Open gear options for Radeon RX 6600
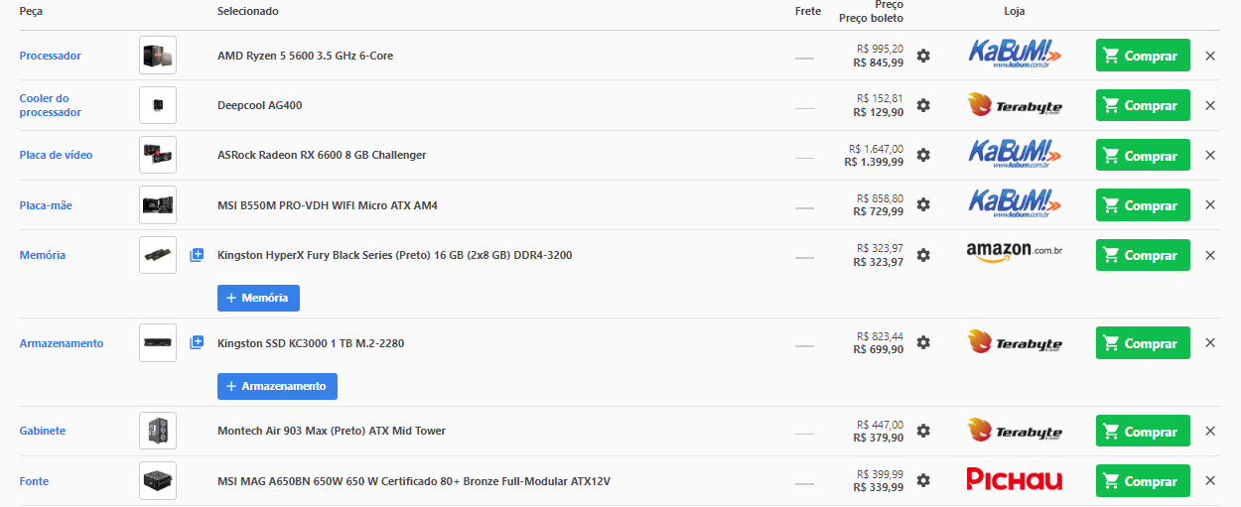The image size is (1241, 507). pos(923,155)
